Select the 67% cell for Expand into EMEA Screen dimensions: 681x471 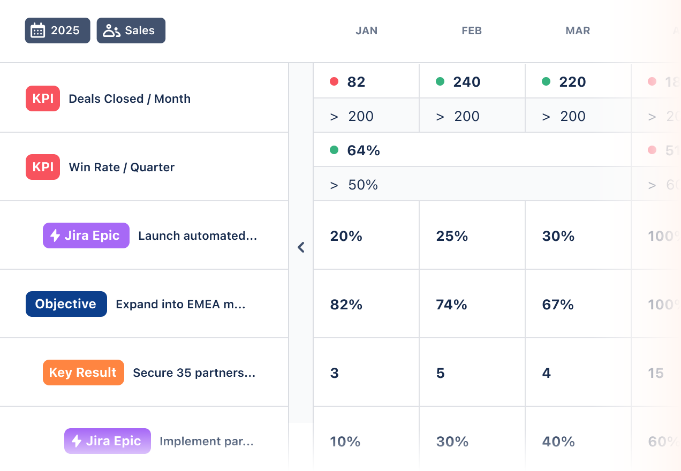(578, 304)
